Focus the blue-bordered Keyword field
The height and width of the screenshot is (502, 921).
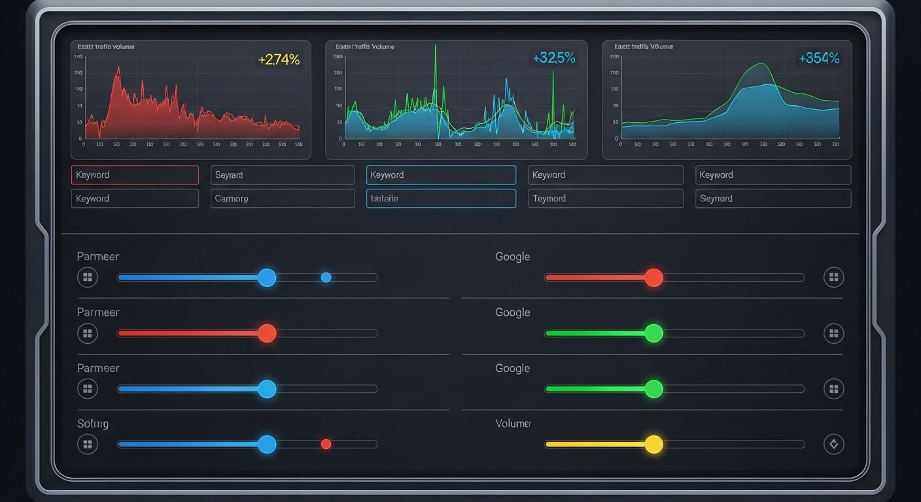click(441, 175)
